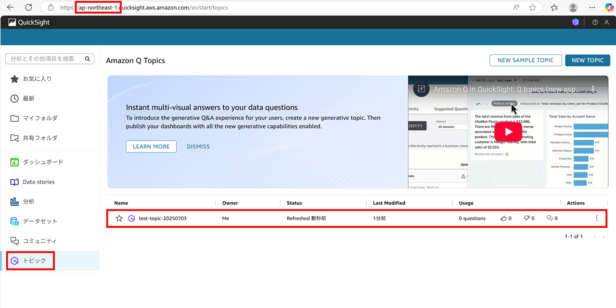View site information icon in address bar
The width and height of the screenshot is (616, 308).
point(50,8)
